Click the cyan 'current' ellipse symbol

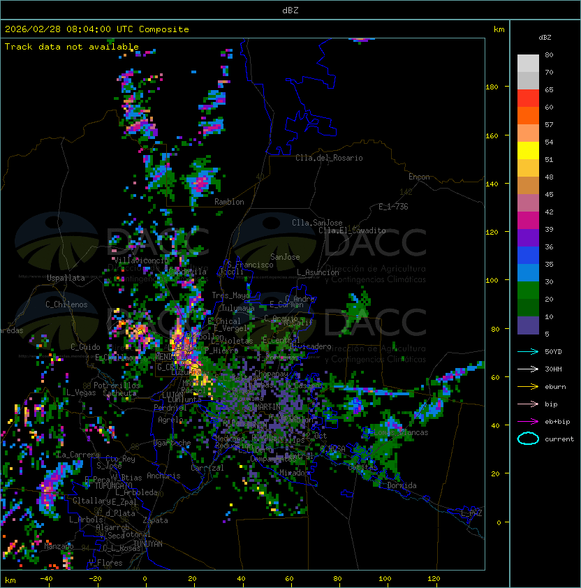click(x=528, y=439)
